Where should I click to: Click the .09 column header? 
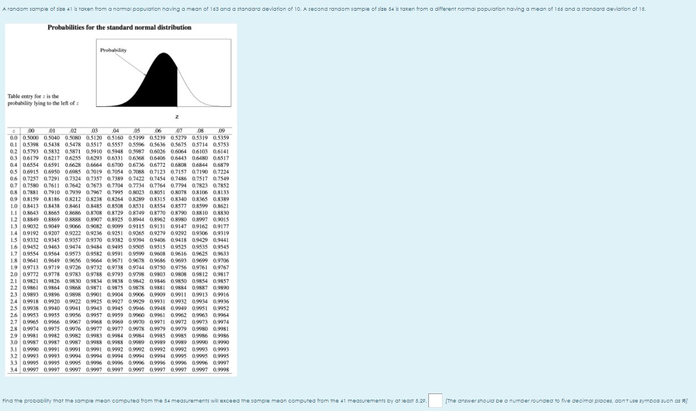(x=220, y=131)
